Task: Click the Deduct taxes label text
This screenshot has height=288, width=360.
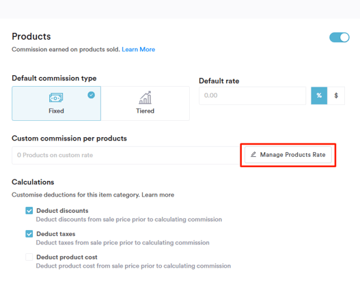Action: (56, 234)
